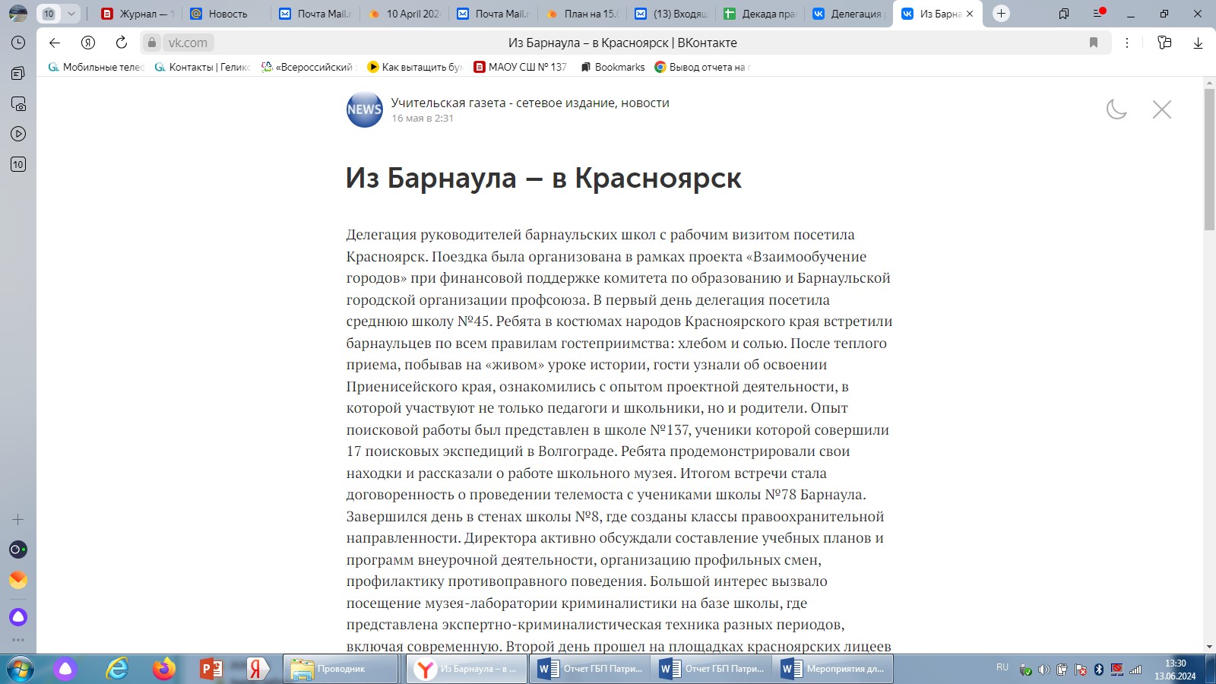Go back with the browser back arrow
Viewport: 1216px width, 684px height.
54,43
